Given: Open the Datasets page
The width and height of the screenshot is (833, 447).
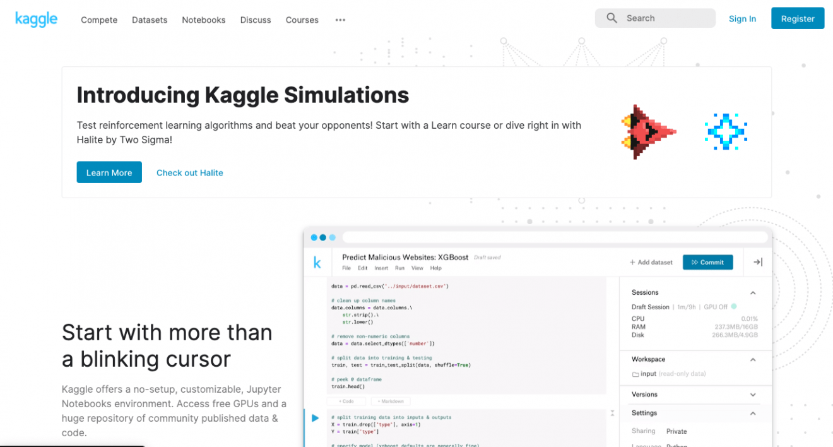Looking at the screenshot, I should [x=150, y=20].
